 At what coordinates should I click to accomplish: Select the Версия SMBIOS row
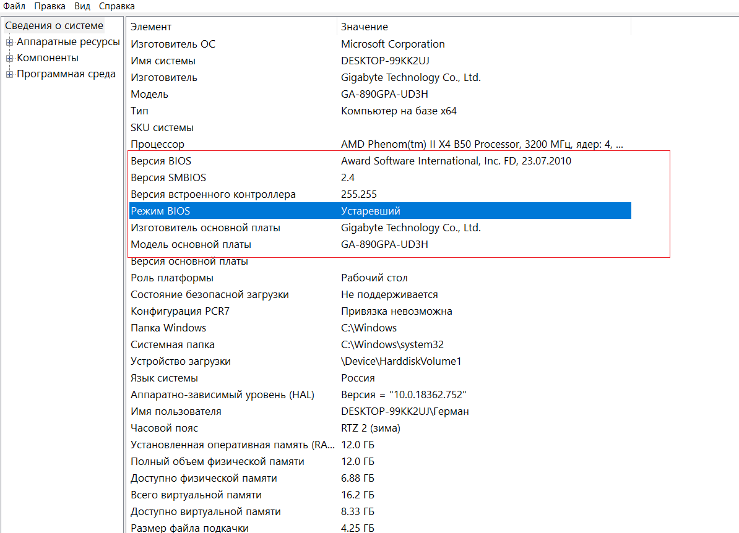380,177
